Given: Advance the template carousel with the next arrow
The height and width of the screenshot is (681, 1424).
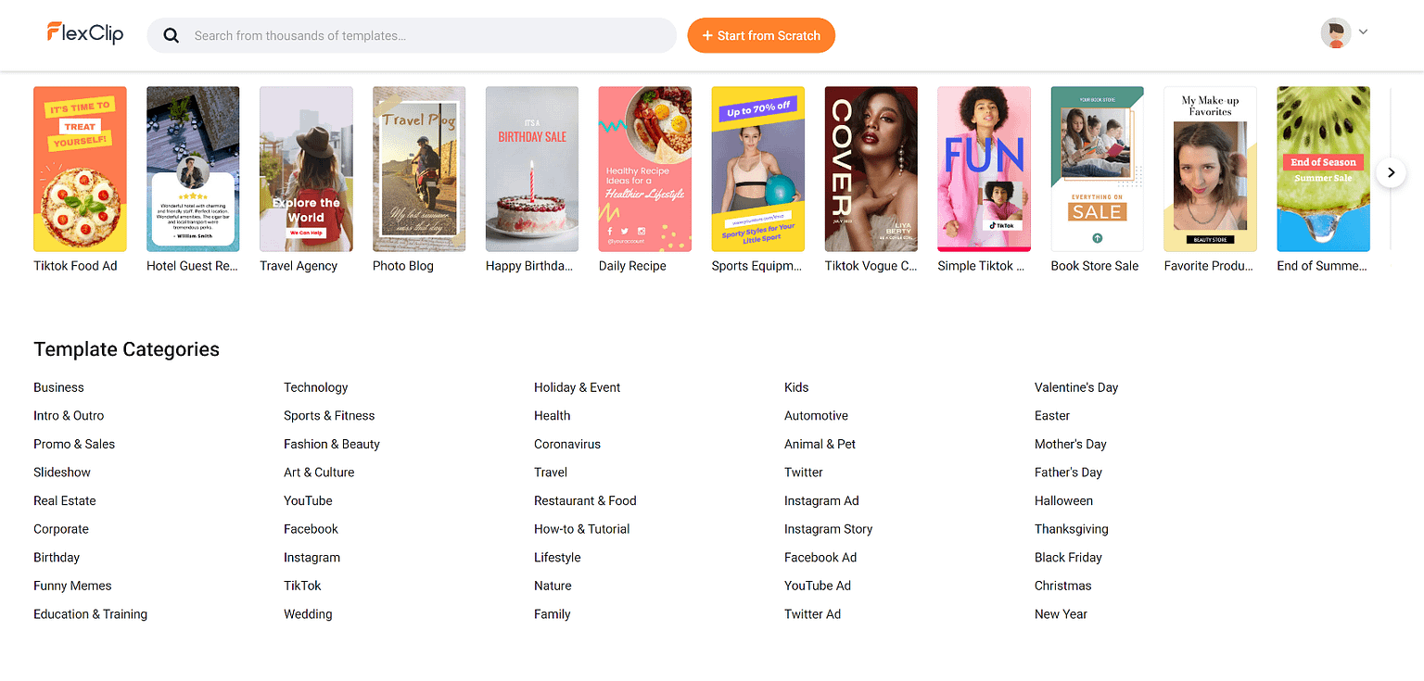Looking at the screenshot, I should coord(1391,172).
